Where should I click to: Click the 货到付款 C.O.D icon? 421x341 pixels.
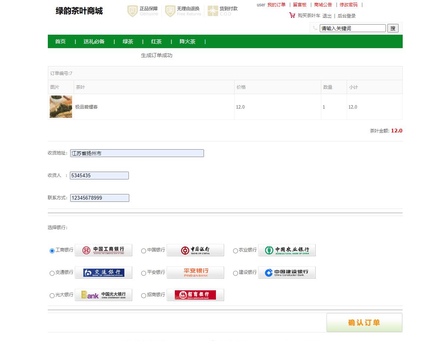point(213,11)
